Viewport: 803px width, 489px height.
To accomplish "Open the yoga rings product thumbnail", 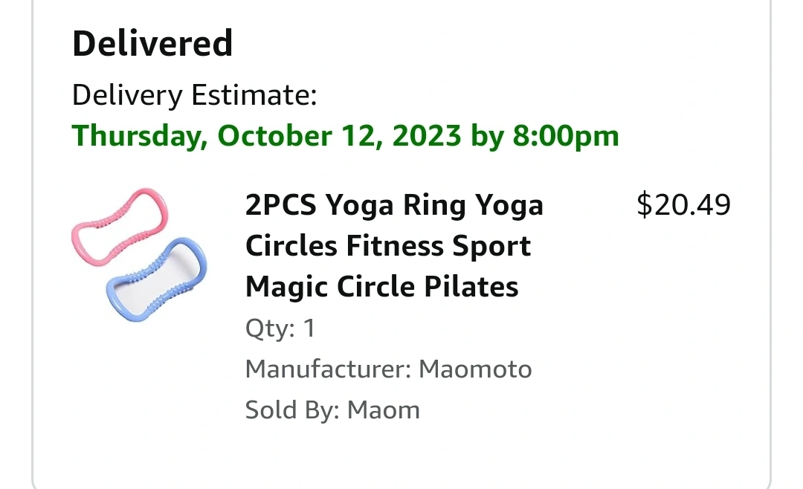I will [x=139, y=254].
